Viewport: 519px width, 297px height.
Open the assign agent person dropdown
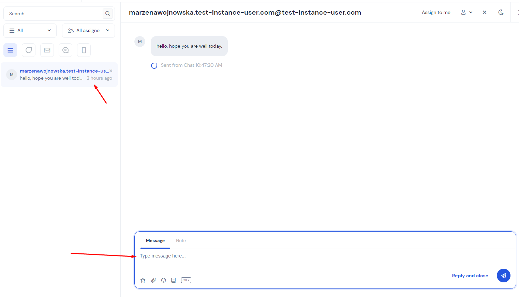pos(467,12)
